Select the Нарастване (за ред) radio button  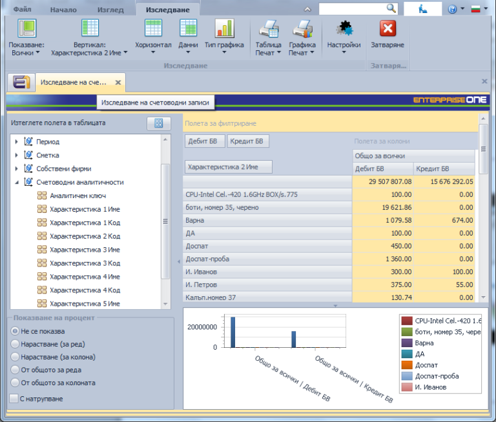click(x=15, y=344)
